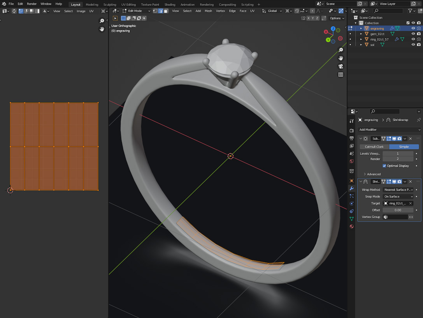Adjust the Shrinkwrap Offset value slider
Viewport: 423px width, 318px height.
click(x=398, y=210)
